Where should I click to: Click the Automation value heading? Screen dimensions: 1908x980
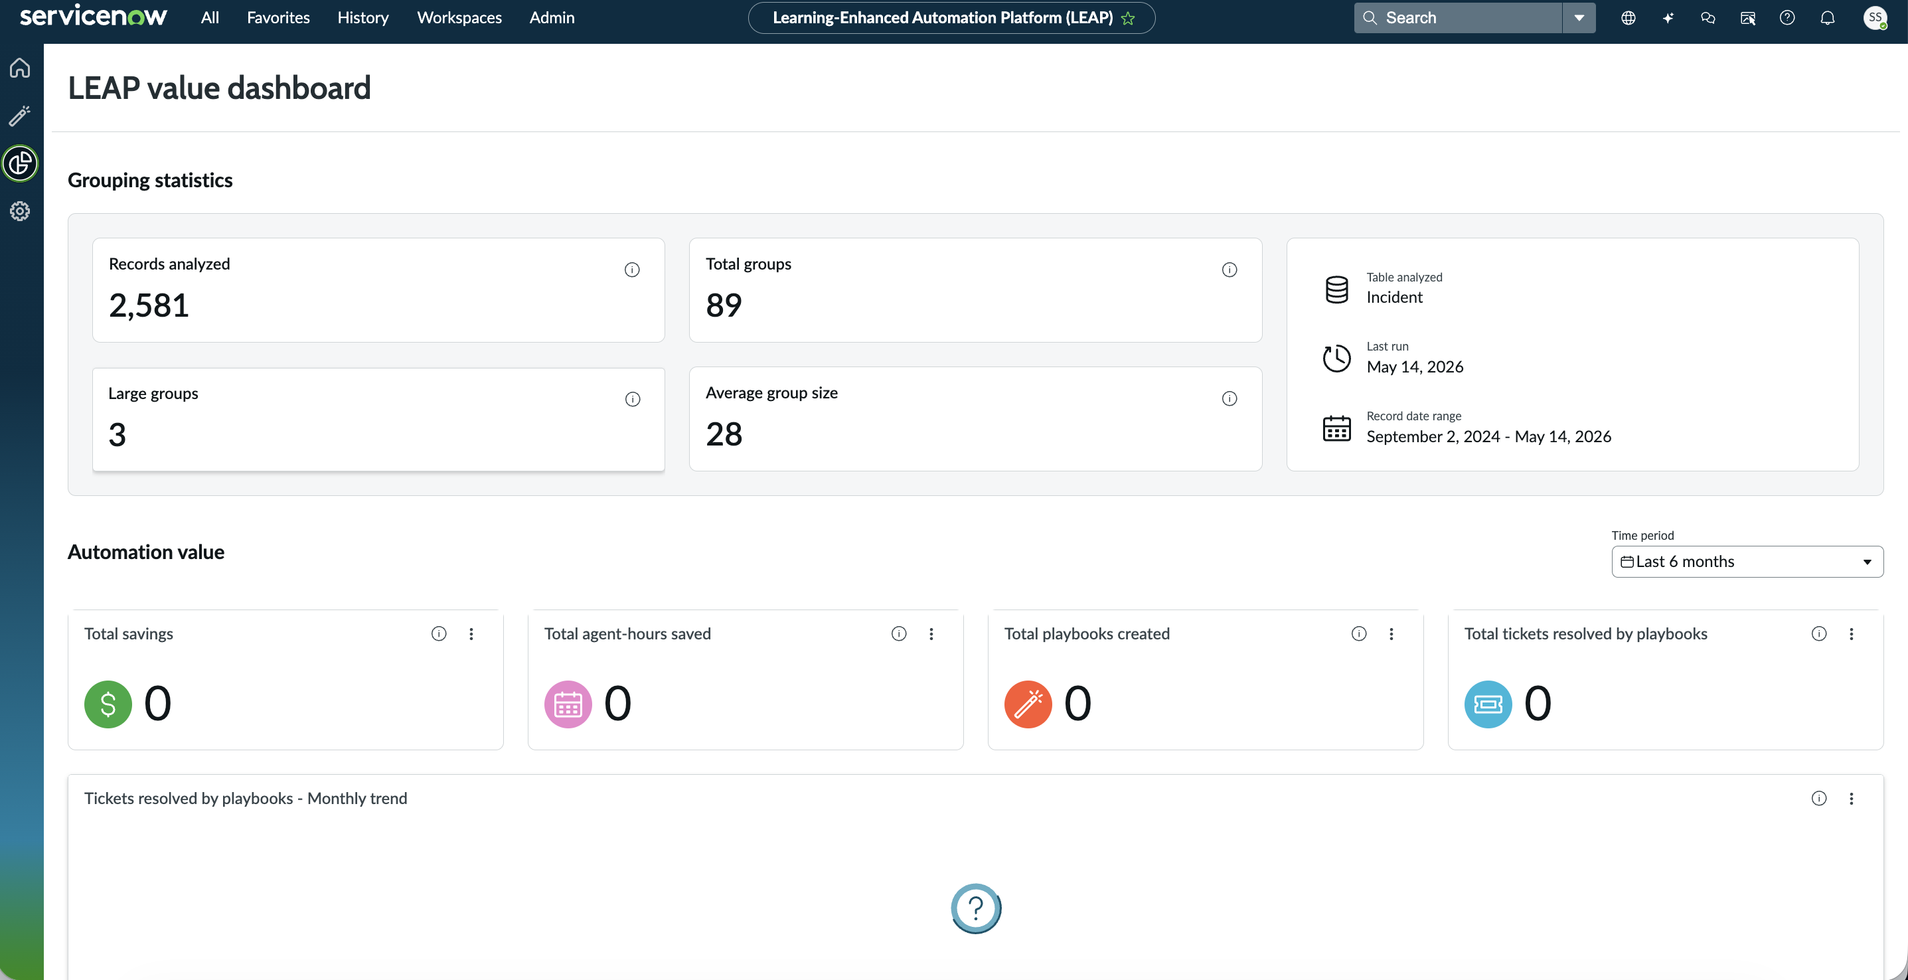pos(146,552)
